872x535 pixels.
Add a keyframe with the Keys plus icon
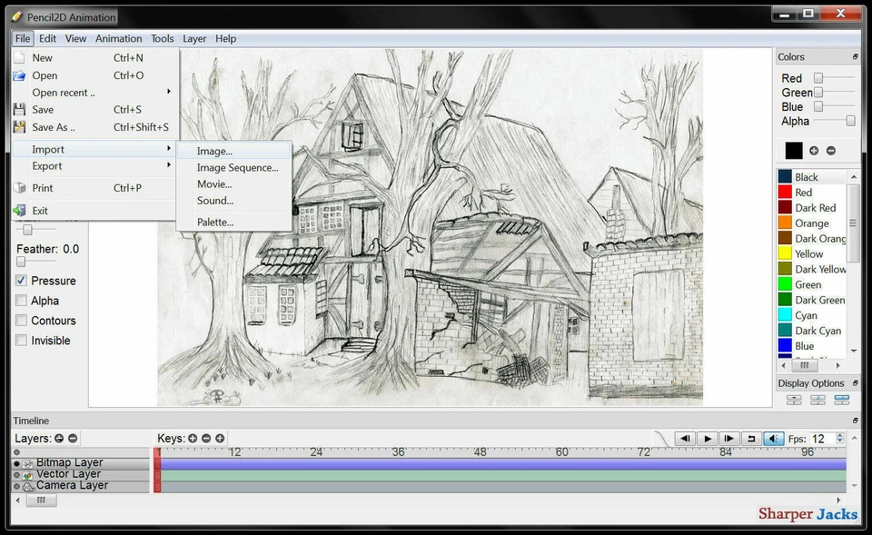point(193,438)
